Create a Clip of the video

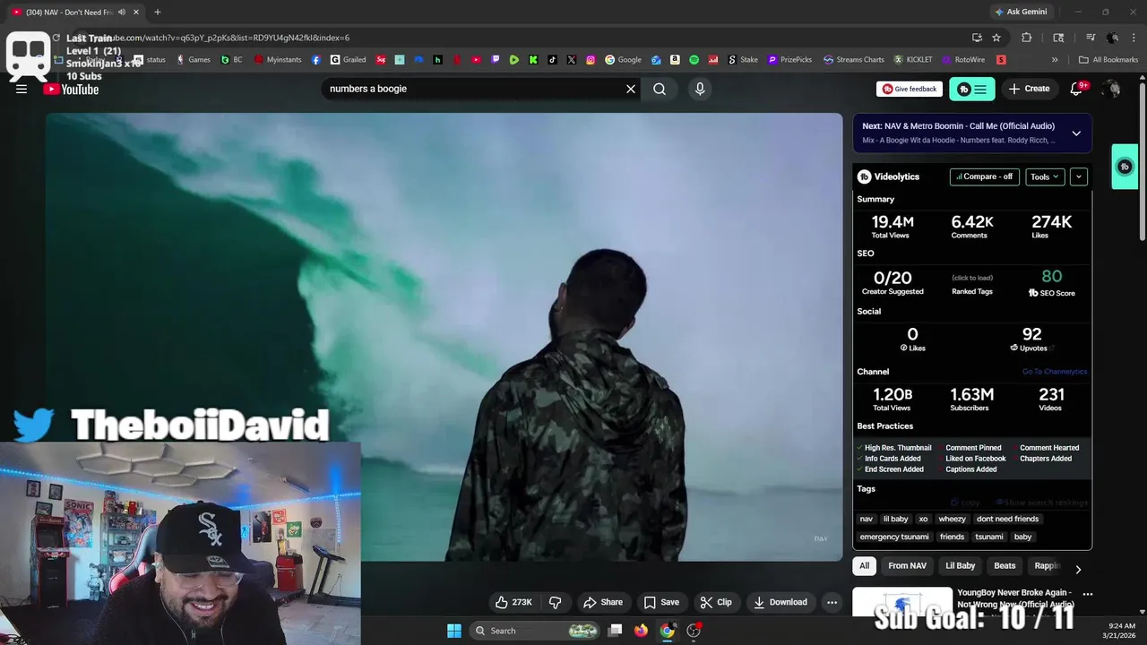tap(716, 602)
